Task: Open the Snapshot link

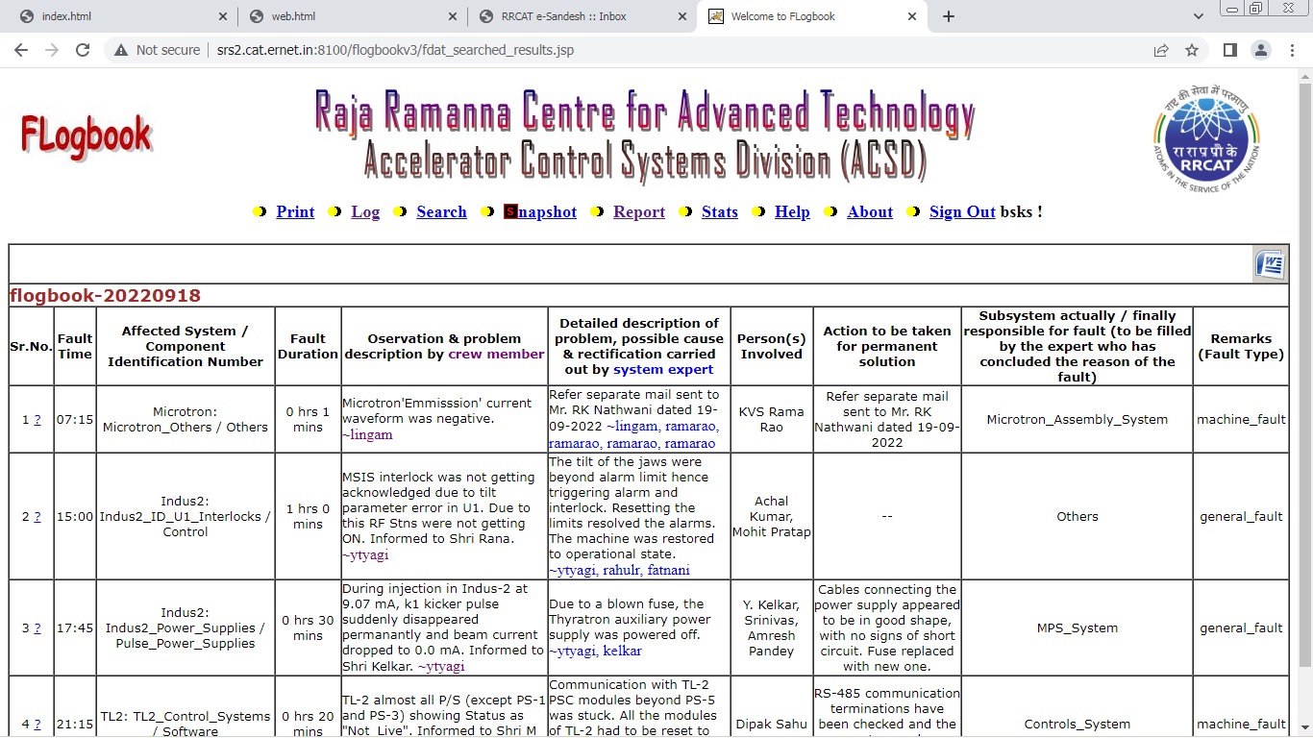Action: (540, 212)
